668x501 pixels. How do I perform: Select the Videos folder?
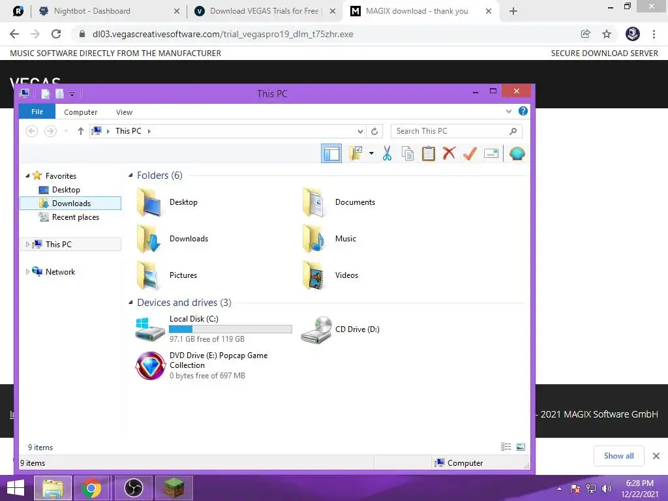tap(331, 275)
